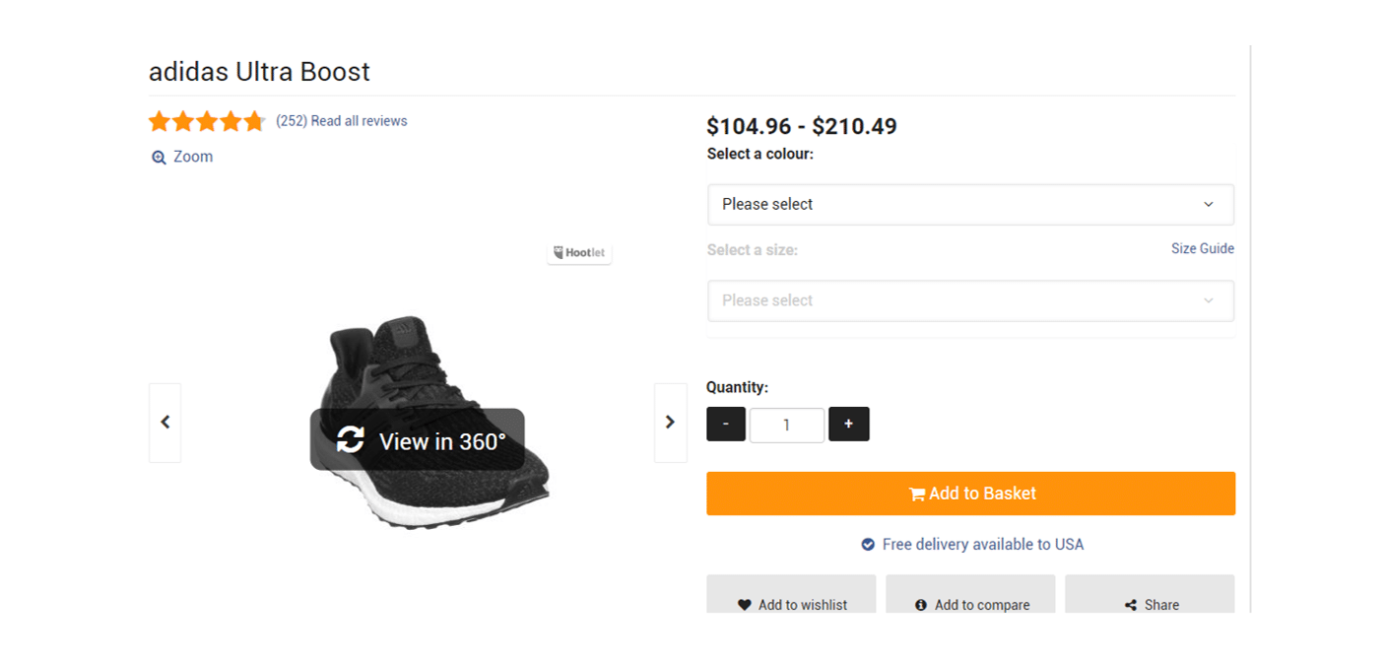Click the info icon next to Add to compare

pos(922,605)
